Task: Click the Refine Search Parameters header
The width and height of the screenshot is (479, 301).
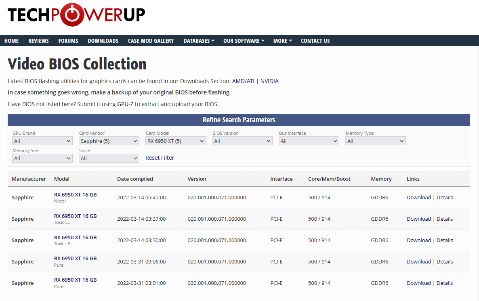Action: [239, 120]
